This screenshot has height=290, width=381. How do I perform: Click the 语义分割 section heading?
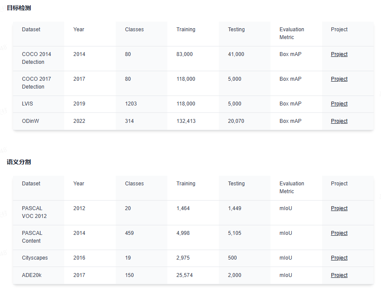(x=19, y=162)
